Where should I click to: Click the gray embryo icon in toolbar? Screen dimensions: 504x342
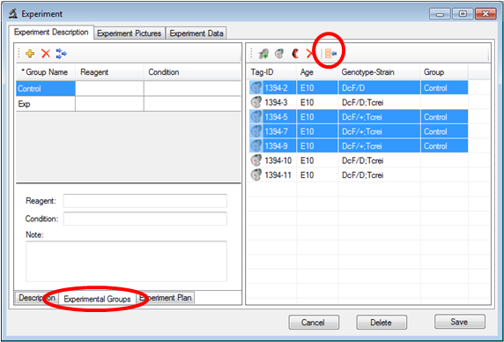[279, 54]
